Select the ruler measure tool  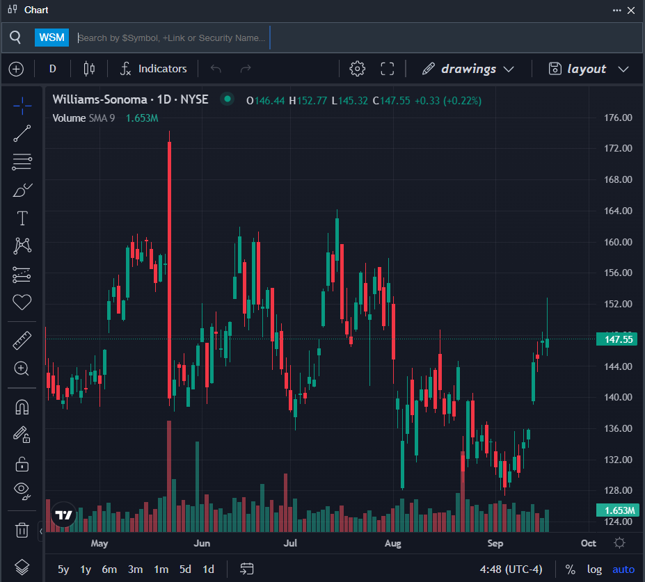[22, 341]
